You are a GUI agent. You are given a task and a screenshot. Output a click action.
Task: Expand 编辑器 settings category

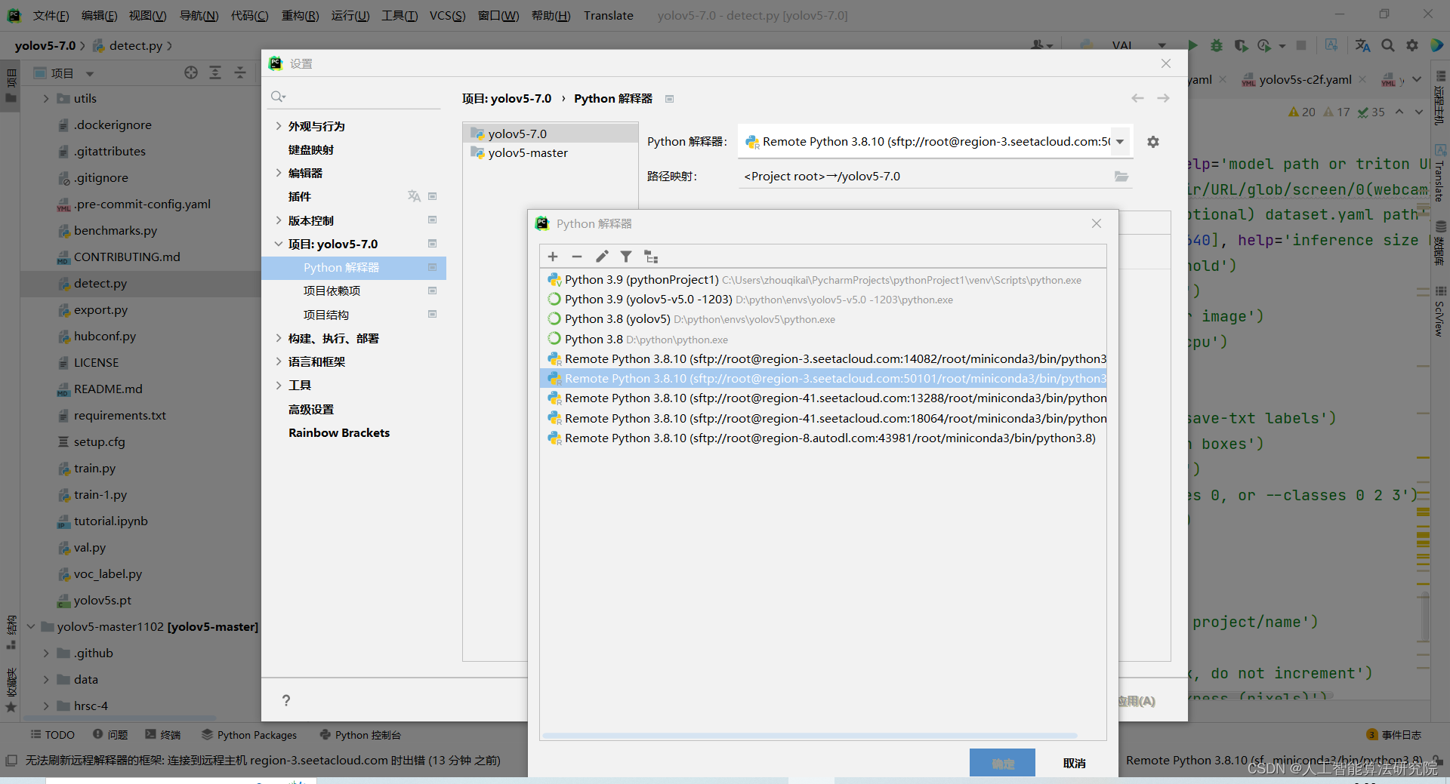279,173
